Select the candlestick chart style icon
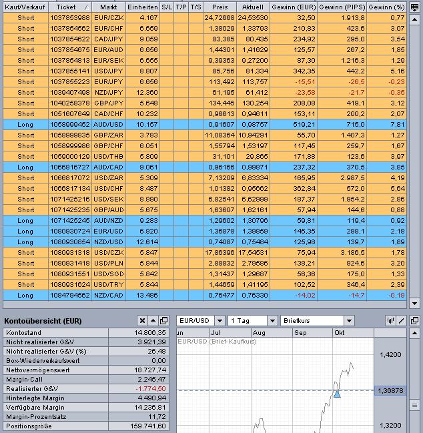The width and height of the screenshot is (423, 433). click(390, 321)
